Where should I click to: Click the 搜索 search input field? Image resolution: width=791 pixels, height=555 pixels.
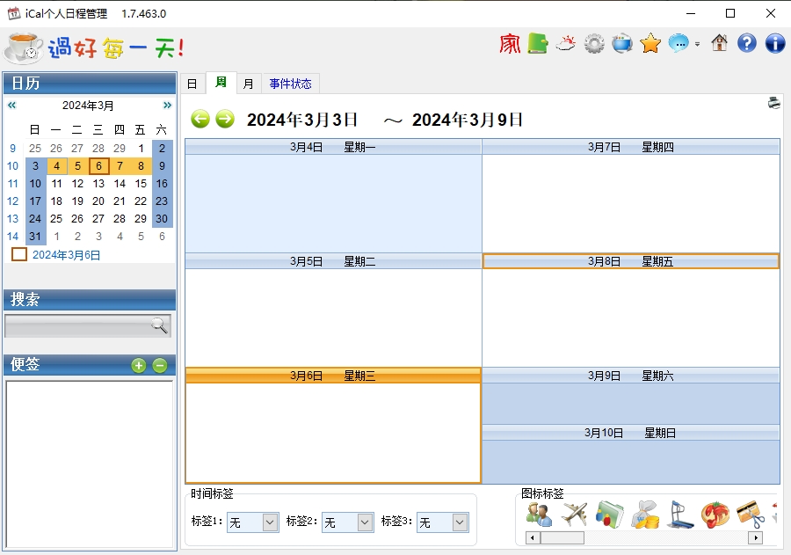pos(77,326)
